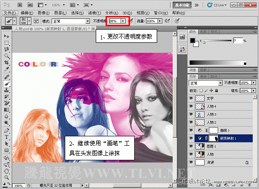Switch to the 通道 tab

point(203,77)
